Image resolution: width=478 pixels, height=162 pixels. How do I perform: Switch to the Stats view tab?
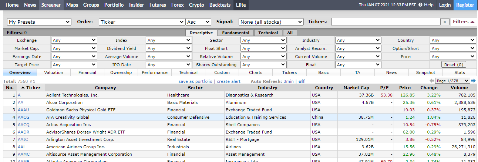[460, 72]
